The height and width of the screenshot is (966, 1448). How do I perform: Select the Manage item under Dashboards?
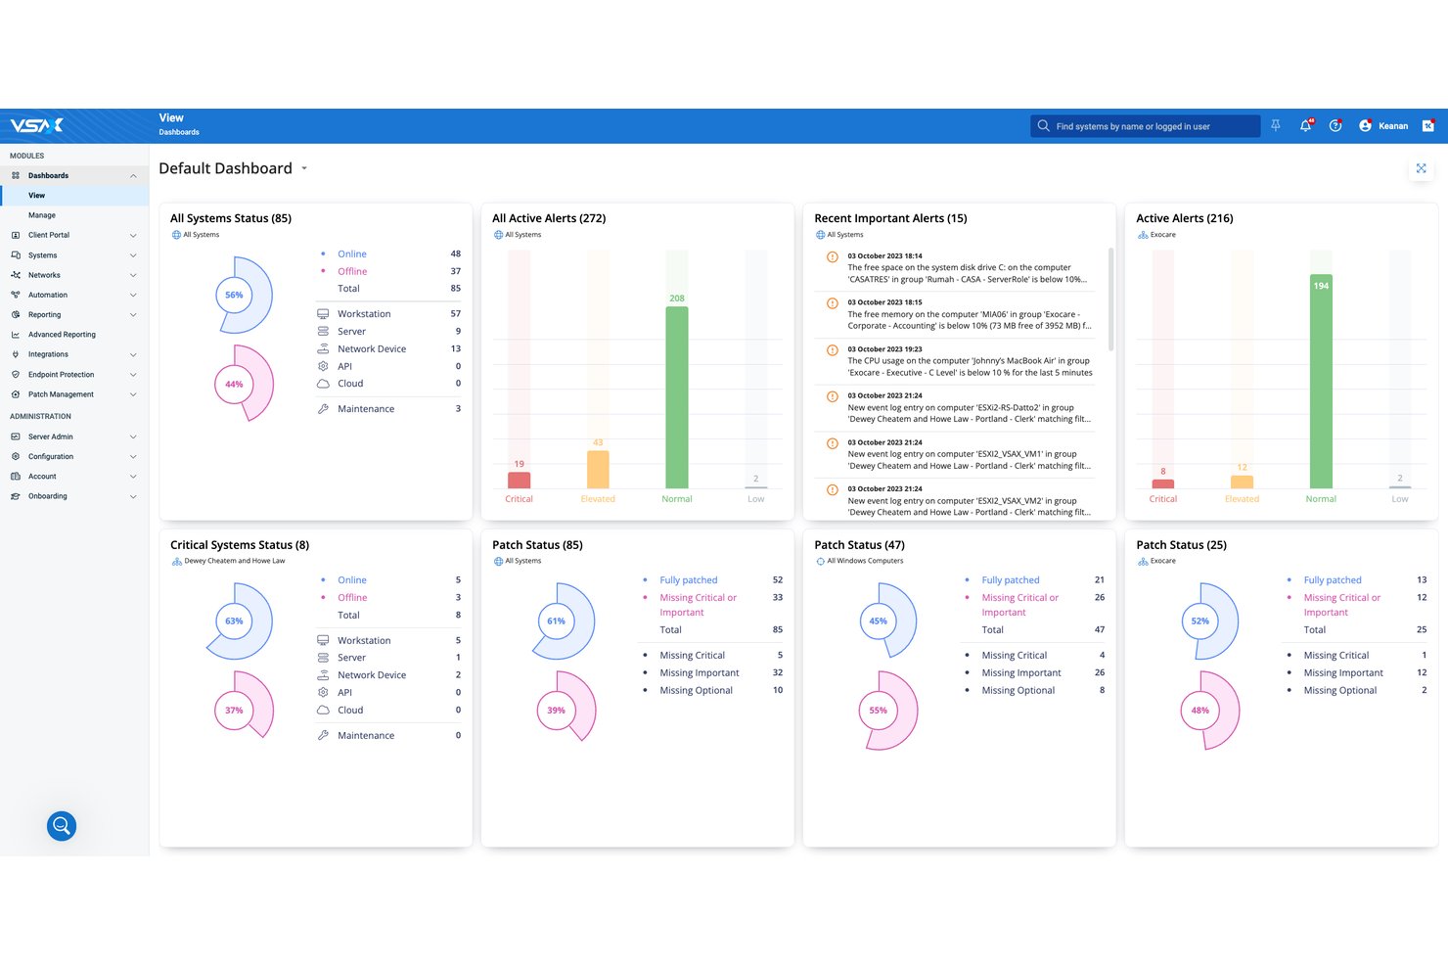74,215
